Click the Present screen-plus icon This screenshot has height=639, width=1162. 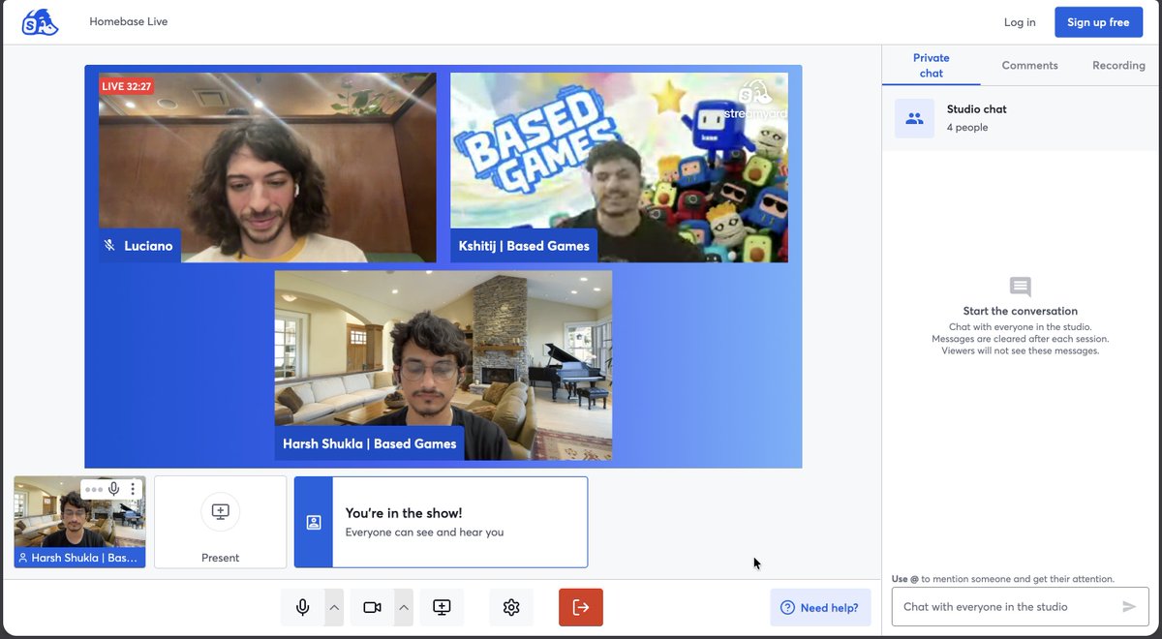pos(221,511)
